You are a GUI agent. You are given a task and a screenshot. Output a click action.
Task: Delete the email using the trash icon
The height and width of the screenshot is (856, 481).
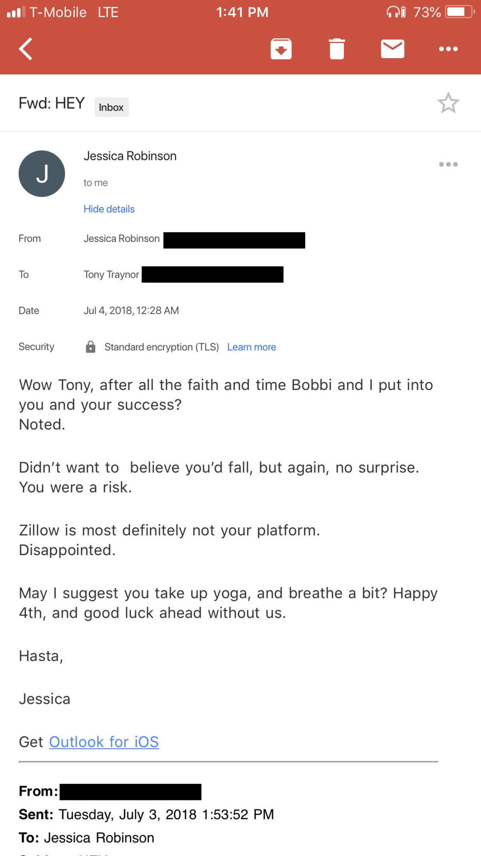[x=337, y=49]
